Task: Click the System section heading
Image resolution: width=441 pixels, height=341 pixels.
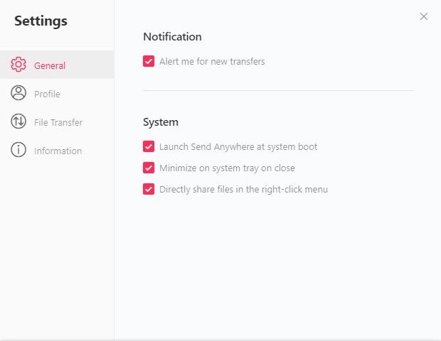Action: pos(161,122)
